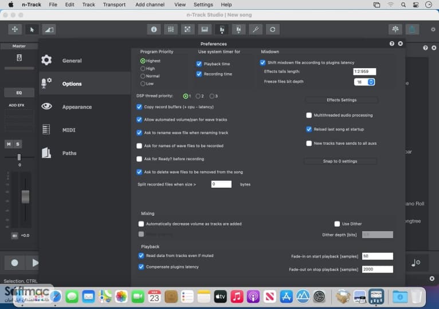This screenshot has width=439, height=309.
Task: Open the Track menu
Action: pos(88,5)
